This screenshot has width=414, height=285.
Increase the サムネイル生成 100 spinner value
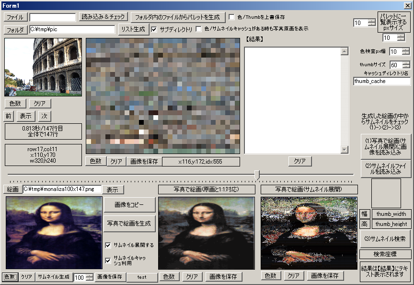[90, 275]
